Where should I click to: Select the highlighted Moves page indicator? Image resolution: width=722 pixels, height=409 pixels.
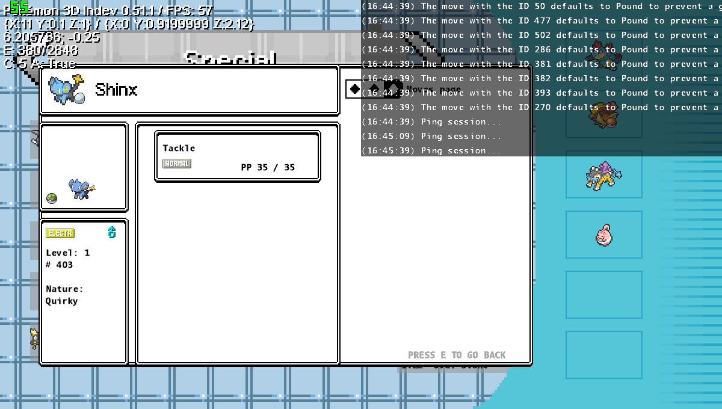pyautogui.click(x=393, y=89)
